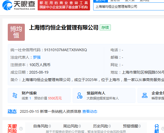Click the 博均恒 company logo tile
The height and width of the screenshot is (133, 164).
(16, 32)
